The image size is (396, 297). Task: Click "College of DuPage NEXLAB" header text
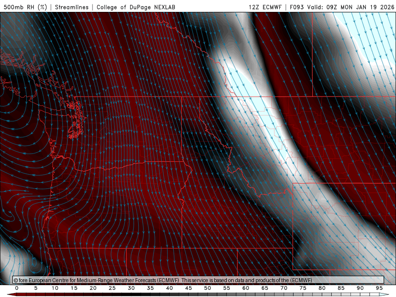click(136, 7)
